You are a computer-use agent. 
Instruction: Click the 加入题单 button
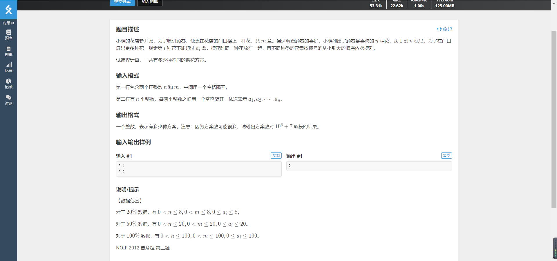(x=149, y=2)
